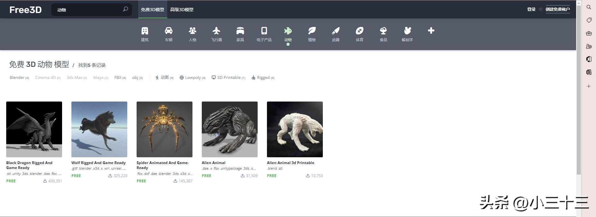Enable the 3D Printable filter
This screenshot has width=596, height=217.
pyautogui.click(x=228, y=78)
